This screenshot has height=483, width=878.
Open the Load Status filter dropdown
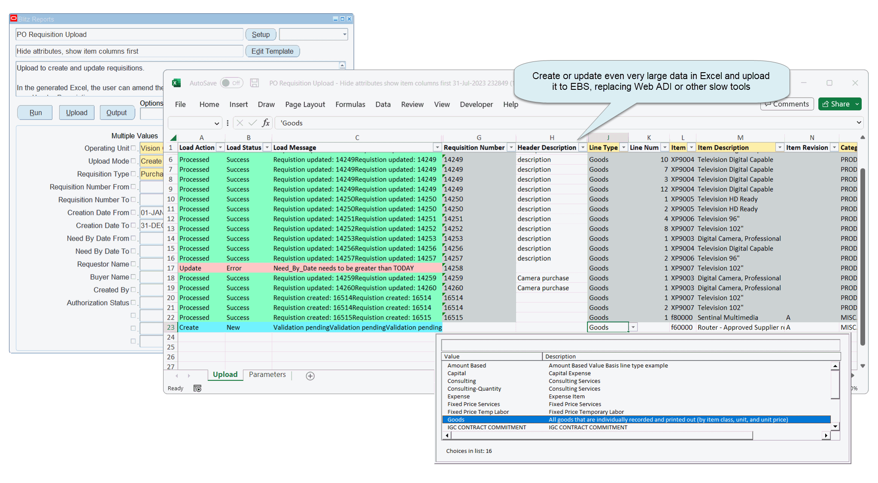click(267, 147)
